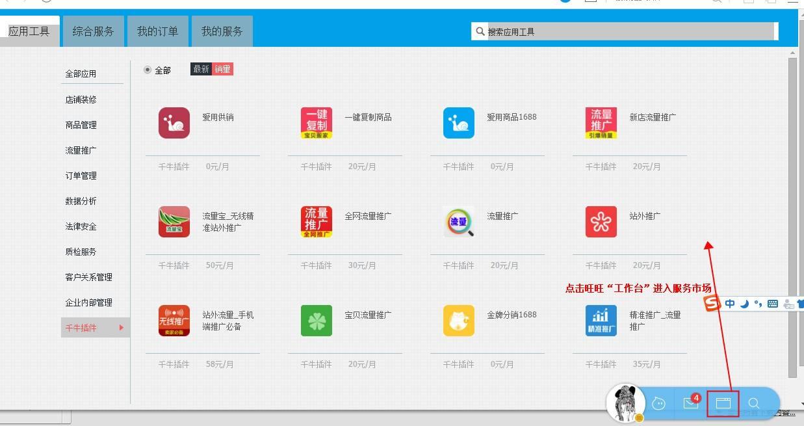Viewport: 804px width, 426px height.
Task: Open 金牌分销1688 title link
Action: 512,315
